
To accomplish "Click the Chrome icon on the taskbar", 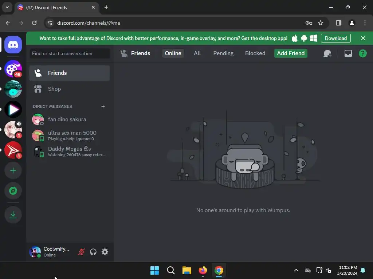I will pos(219,270).
